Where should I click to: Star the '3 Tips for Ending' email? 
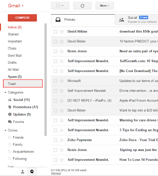pyautogui.click(x=62, y=130)
